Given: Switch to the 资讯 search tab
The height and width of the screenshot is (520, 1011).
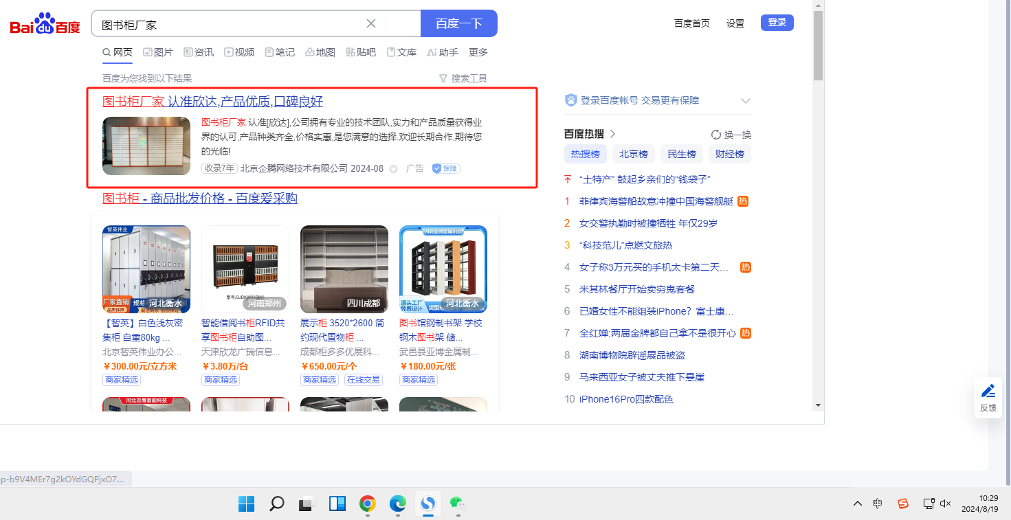Looking at the screenshot, I should pos(199,52).
